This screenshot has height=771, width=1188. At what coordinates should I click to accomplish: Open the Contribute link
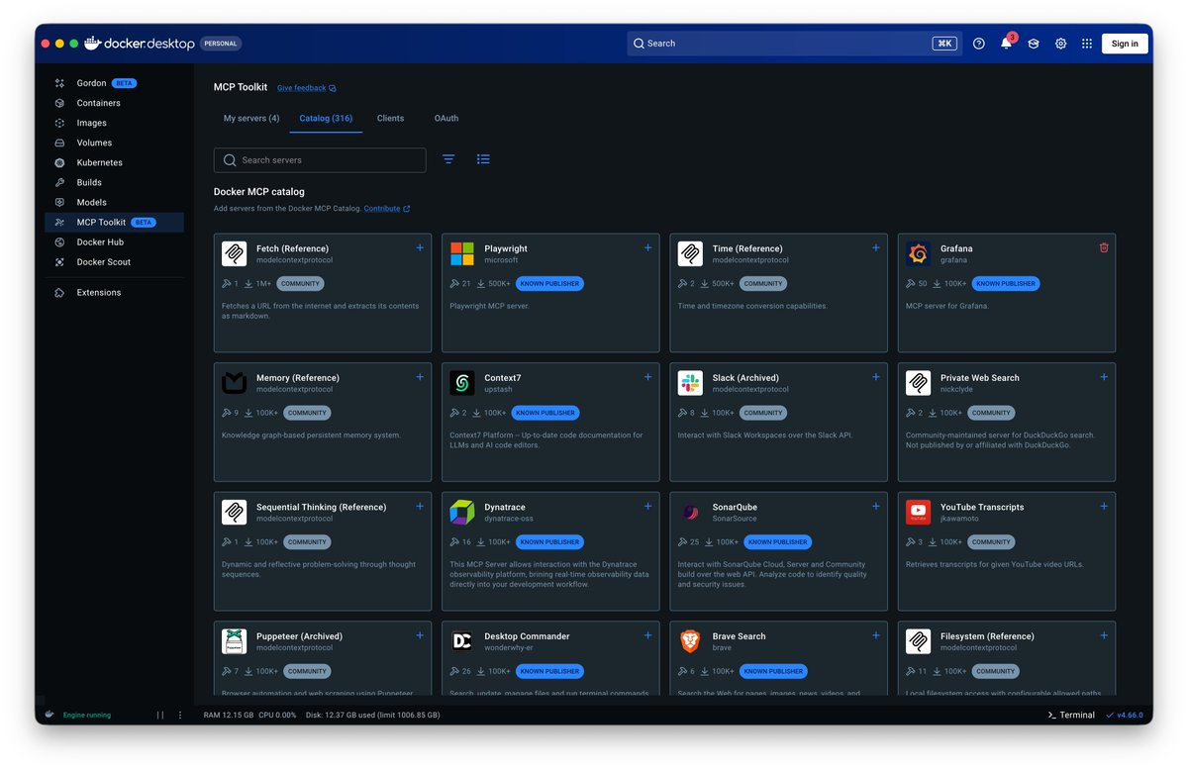(x=387, y=209)
